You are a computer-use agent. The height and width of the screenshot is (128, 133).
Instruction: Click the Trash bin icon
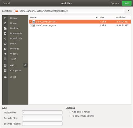5,59
